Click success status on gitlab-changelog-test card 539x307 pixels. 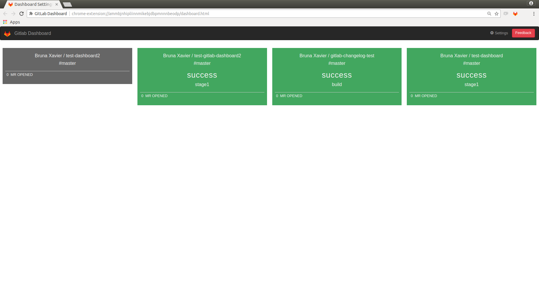click(x=337, y=75)
